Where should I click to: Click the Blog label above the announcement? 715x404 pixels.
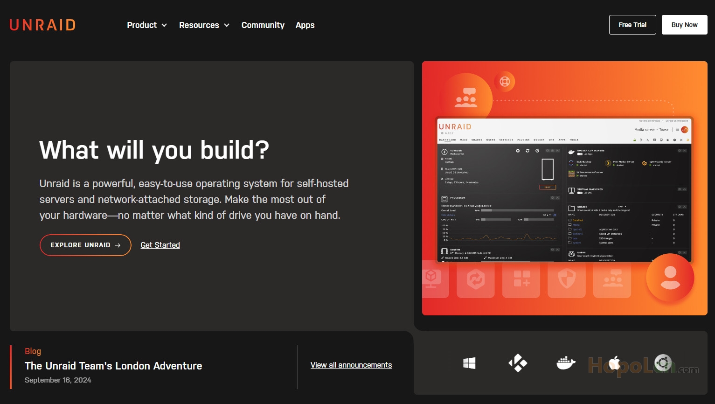tap(33, 351)
